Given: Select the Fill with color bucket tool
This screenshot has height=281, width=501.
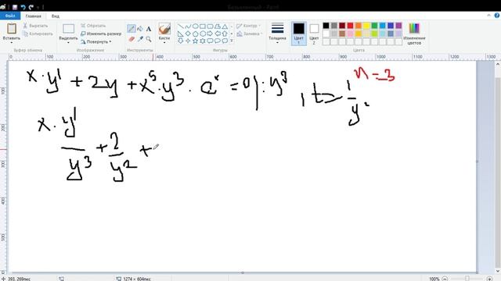Looking at the screenshot, I should [140, 29].
